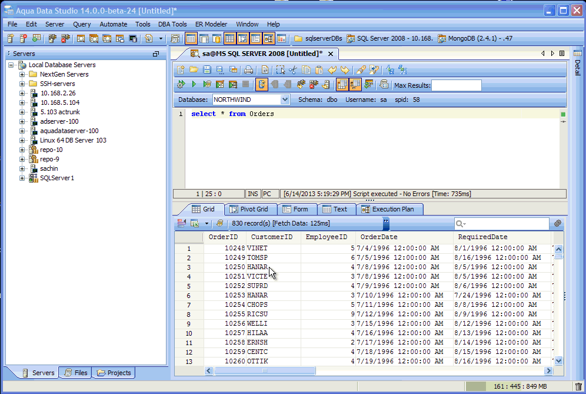586x394 pixels.
Task: Toggle the Form results button in the main toolbar
Action: [255, 38]
